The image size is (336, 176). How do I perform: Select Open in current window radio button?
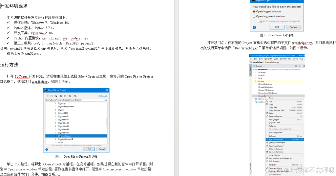pyautogui.click(x=254, y=16)
